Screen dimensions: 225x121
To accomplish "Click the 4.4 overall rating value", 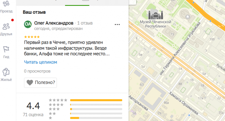I will [x=33, y=106].
